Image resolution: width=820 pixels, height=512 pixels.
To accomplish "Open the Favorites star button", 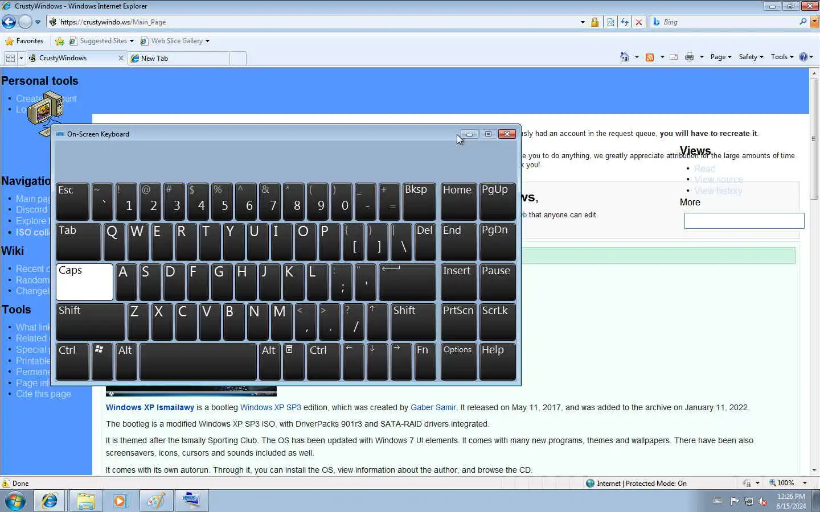I will tap(24, 41).
